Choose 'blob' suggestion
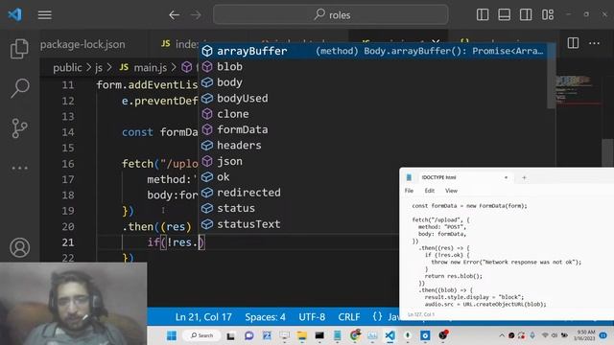This screenshot has width=614, height=345. 373,66
